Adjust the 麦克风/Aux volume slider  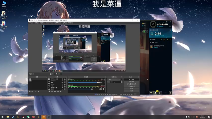click(x=83, y=83)
